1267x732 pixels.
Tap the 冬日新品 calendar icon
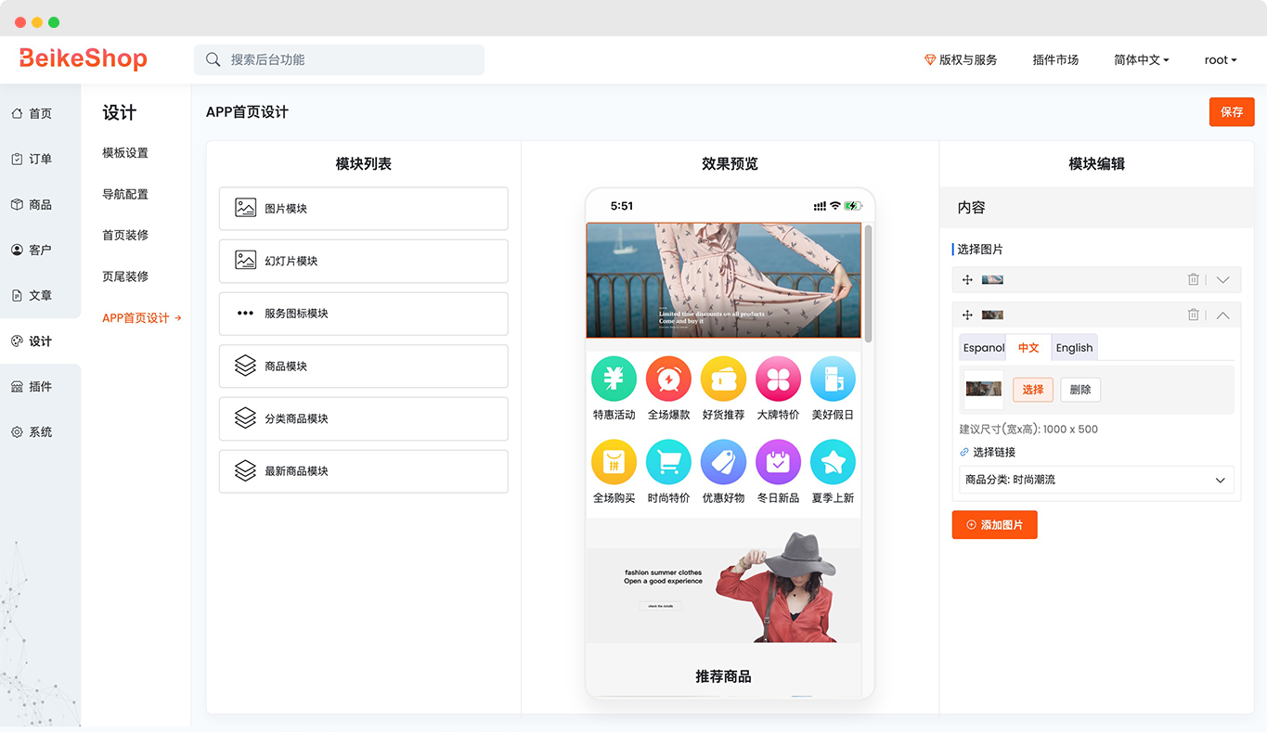(778, 462)
